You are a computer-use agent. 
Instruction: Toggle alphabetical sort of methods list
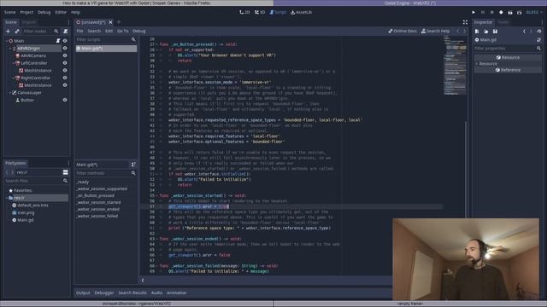(x=133, y=165)
